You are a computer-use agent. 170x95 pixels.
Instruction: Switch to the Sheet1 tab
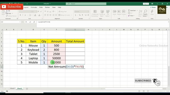coord(12,88)
